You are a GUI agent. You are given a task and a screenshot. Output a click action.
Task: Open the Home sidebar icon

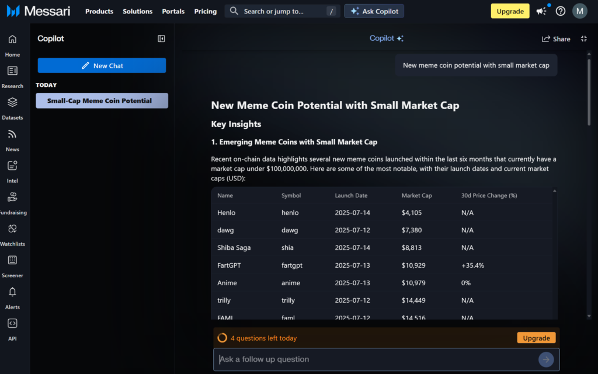[12, 39]
